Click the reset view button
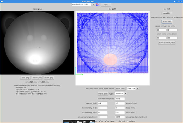This screenshot has width=183, height=123. [x=120, y=88]
